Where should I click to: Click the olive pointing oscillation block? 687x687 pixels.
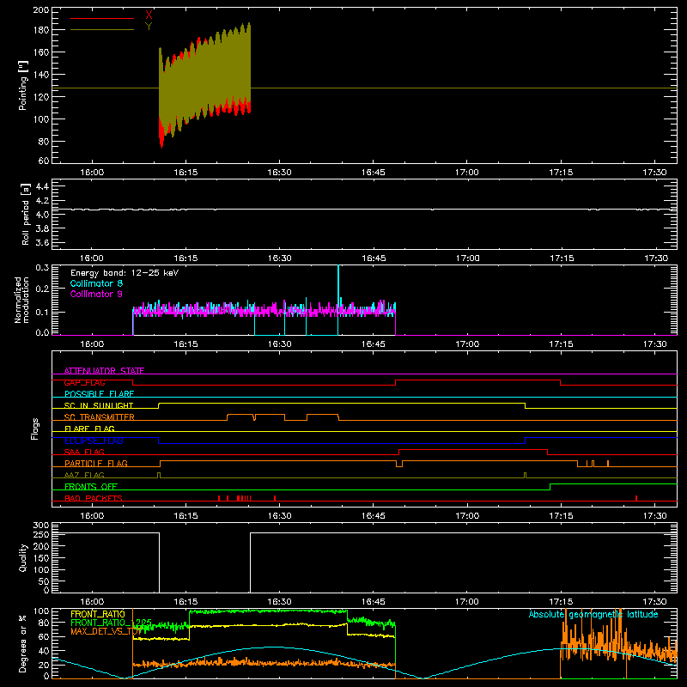pyautogui.click(x=204, y=85)
